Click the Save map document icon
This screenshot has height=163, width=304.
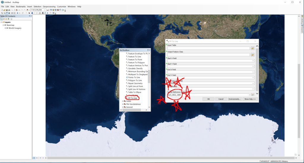(x=7, y=10)
